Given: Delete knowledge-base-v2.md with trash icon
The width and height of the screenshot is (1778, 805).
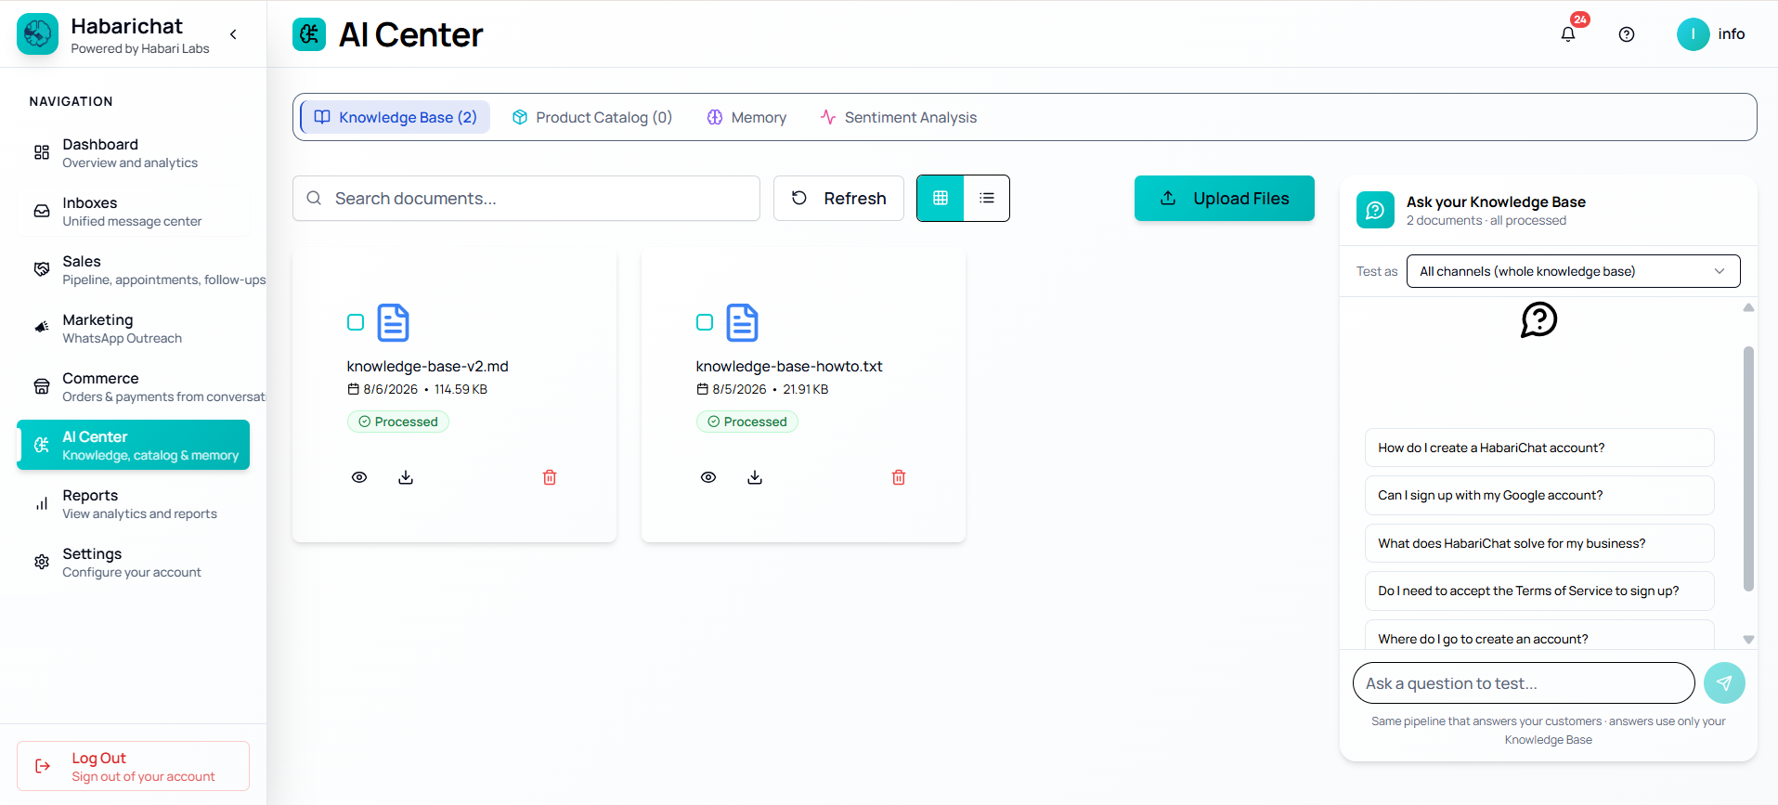Looking at the screenshot, I should [550, 477].
